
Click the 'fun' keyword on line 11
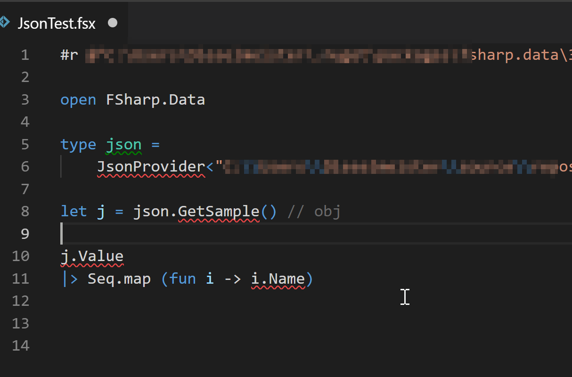click(182, 279)
